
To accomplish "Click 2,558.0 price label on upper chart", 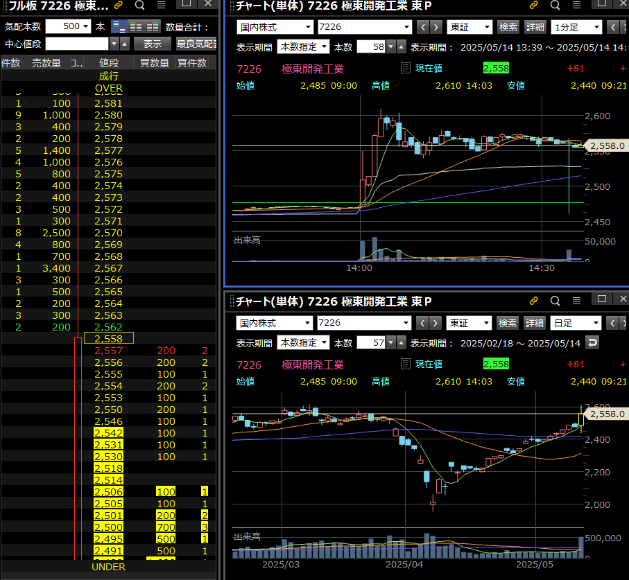I will tap(607, 146).
